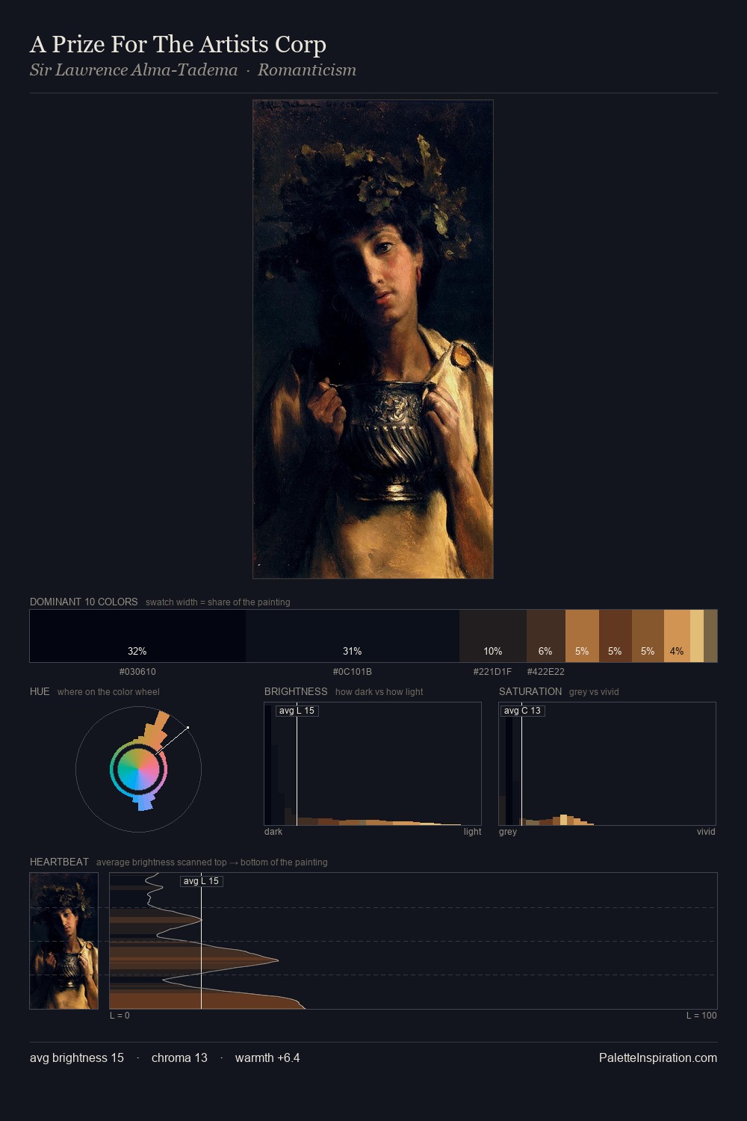Click the 'L = 100' axis label
Viewport: 747px width, 1121px height.
701,1016
